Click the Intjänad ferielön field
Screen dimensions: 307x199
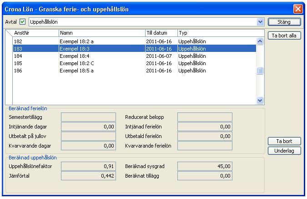pyautogui.click(x=205, y=127)
